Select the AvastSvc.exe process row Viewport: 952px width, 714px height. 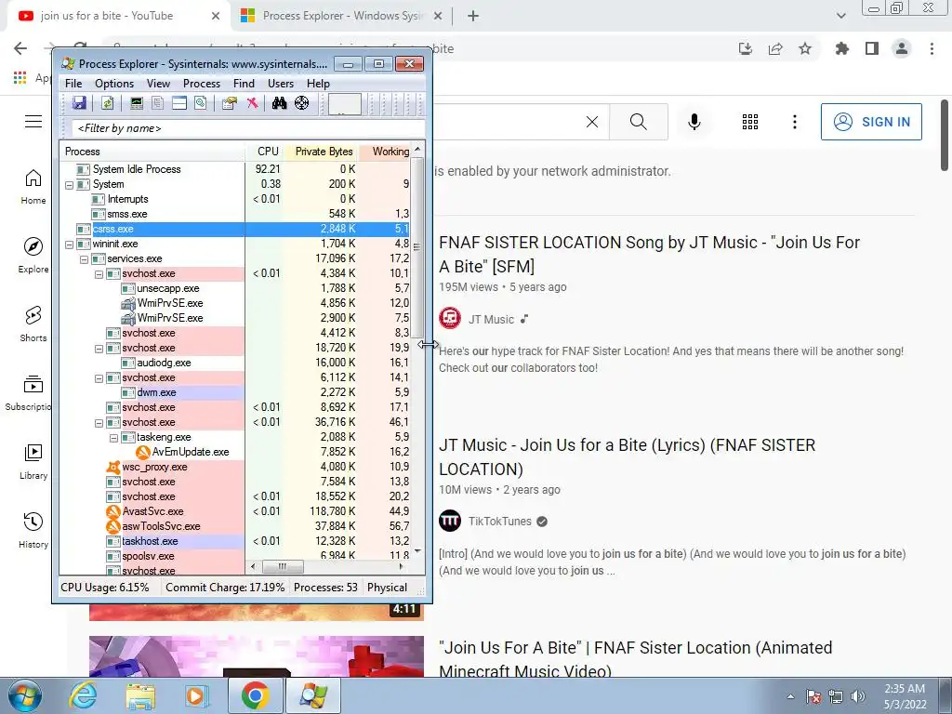(234, 511)
